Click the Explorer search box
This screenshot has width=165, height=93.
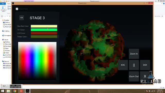click(159, 16)
